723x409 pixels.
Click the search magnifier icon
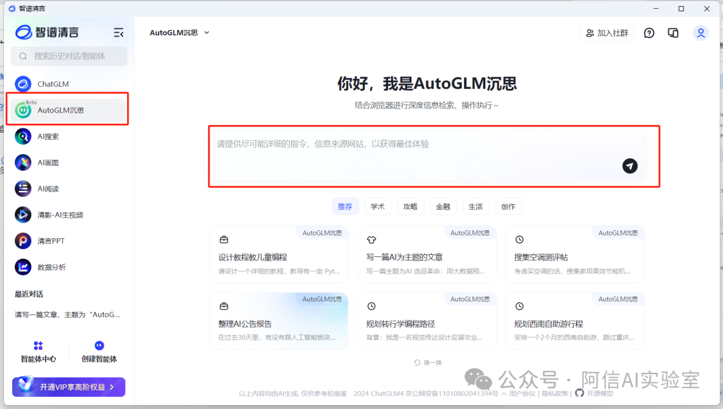tap(23, 56)
